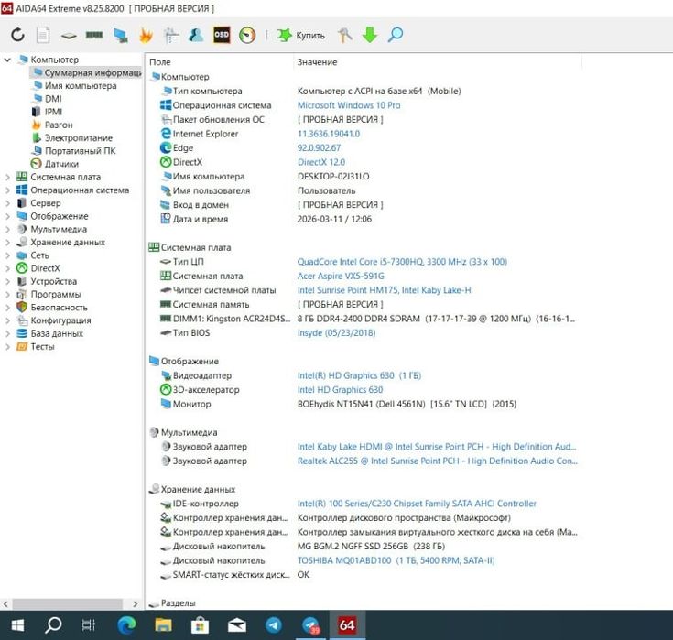Open the search magnifier icon
The image size is (673, 640).
tap(396, 35)
